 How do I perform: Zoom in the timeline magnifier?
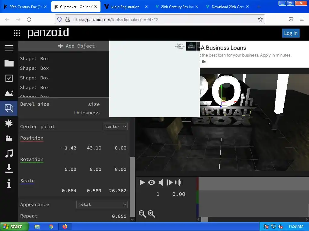pyautogui.click(x=151, y=214)
